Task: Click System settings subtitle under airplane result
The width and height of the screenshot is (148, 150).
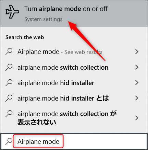Action: pyautogui.click(x=44, y=19)
